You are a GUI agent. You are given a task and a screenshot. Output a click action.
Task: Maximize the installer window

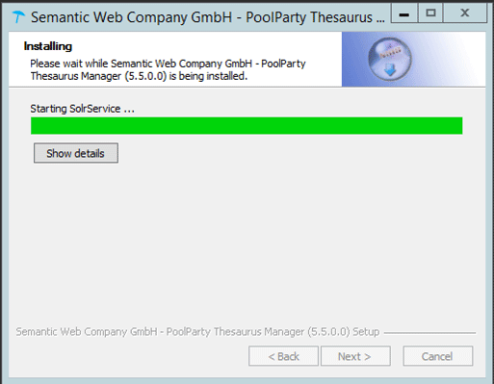pos(430,13)
